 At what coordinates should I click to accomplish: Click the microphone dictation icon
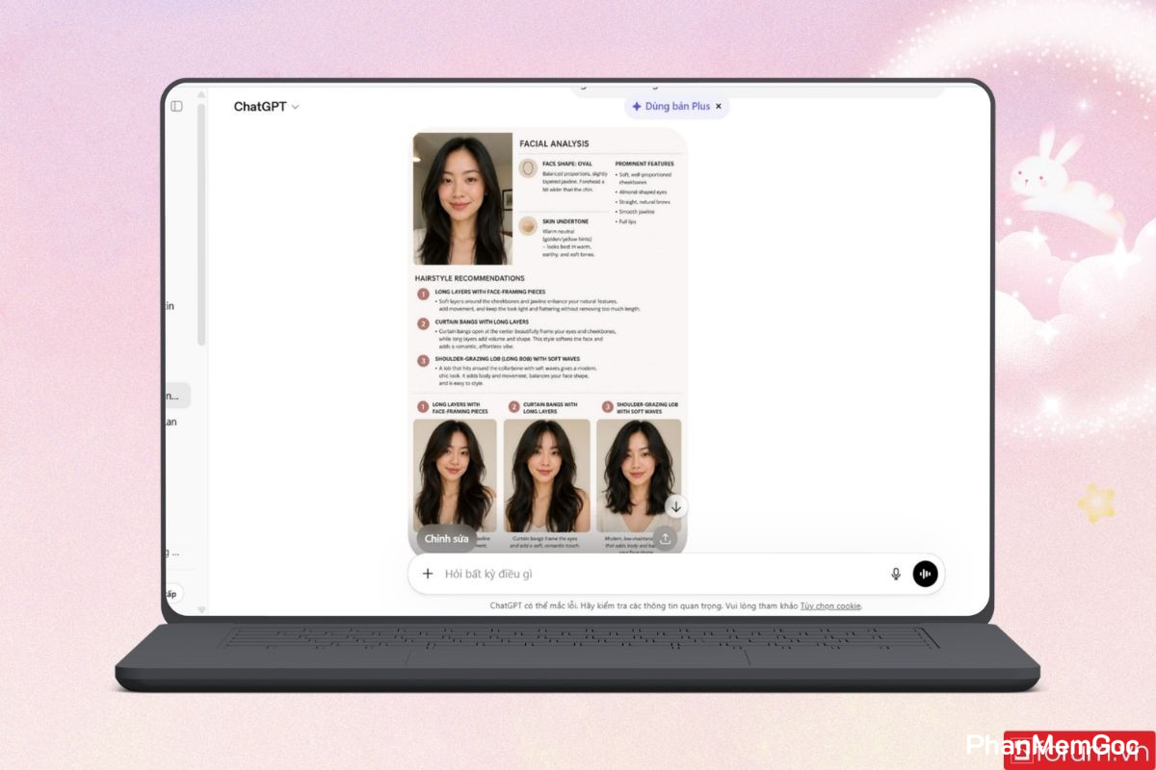tap(896, 574)
